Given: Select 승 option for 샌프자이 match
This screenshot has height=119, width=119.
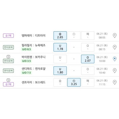Looking at the screenshot, I should tap(60, 82).
